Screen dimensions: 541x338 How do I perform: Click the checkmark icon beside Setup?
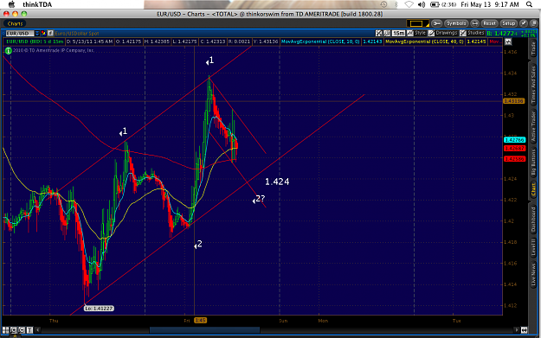[524, 23]
